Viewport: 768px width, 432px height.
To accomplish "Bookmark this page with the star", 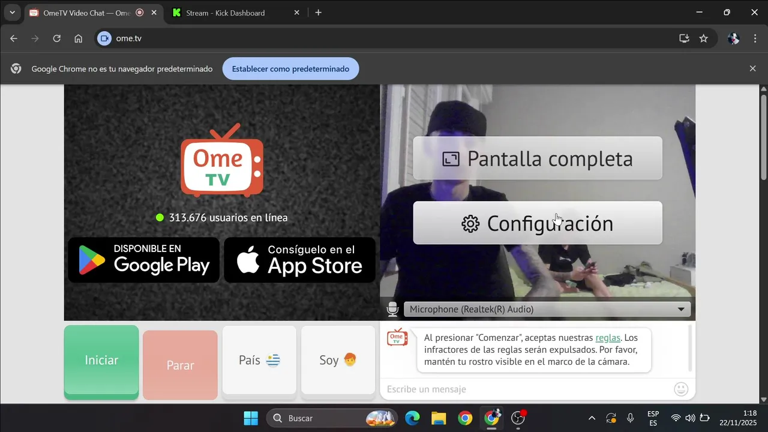I will click(x=703, y=38).
